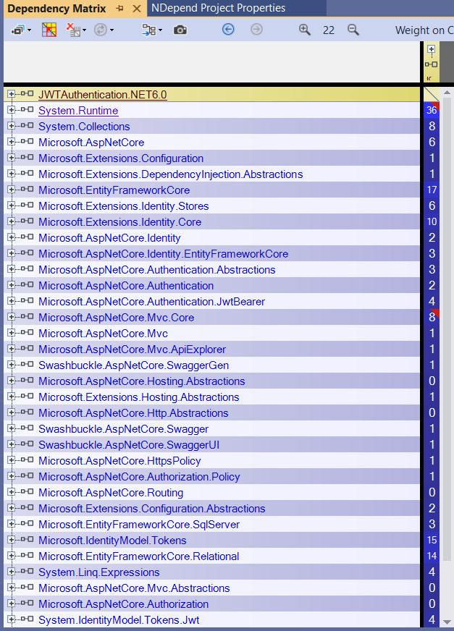Viewport: 454px width, 631px height.
Task: Expand the Microsoft.Extensions.Configuration row
Action: [11, 158]
